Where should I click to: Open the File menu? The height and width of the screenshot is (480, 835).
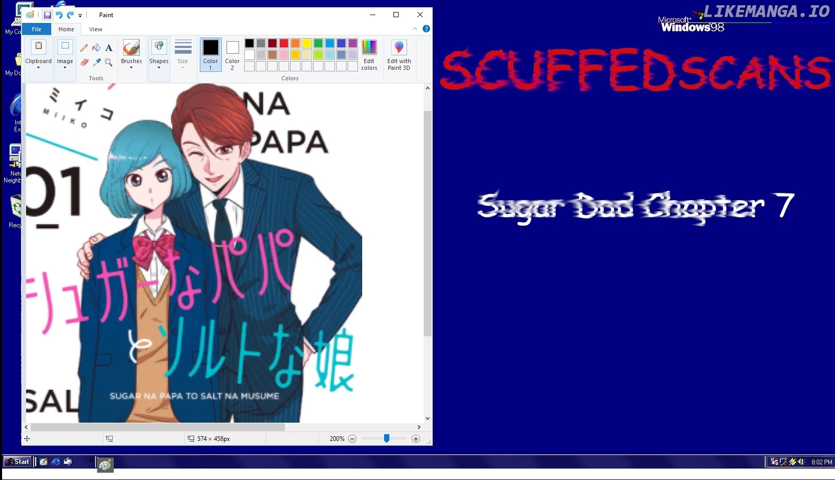pos(37,29)
